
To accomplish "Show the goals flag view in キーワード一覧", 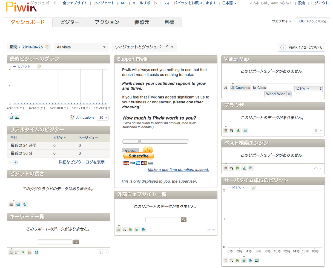I will (x=23, y=252).
